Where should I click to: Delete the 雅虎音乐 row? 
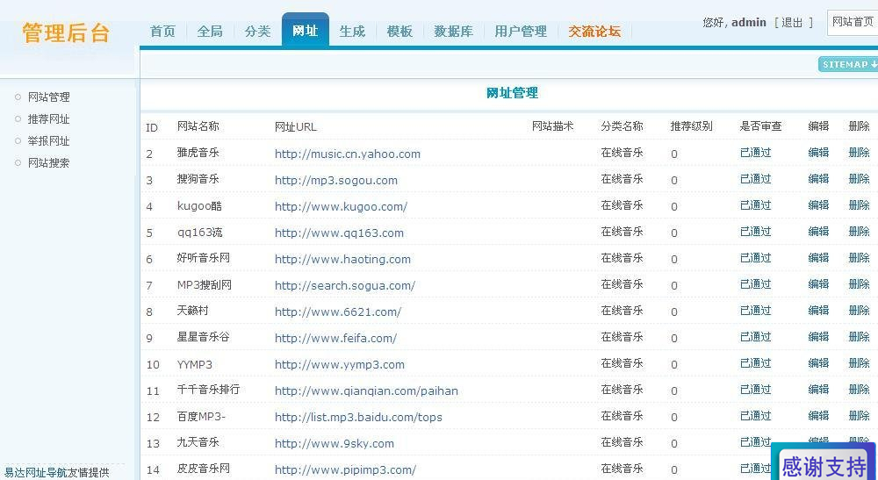point(859,152)
